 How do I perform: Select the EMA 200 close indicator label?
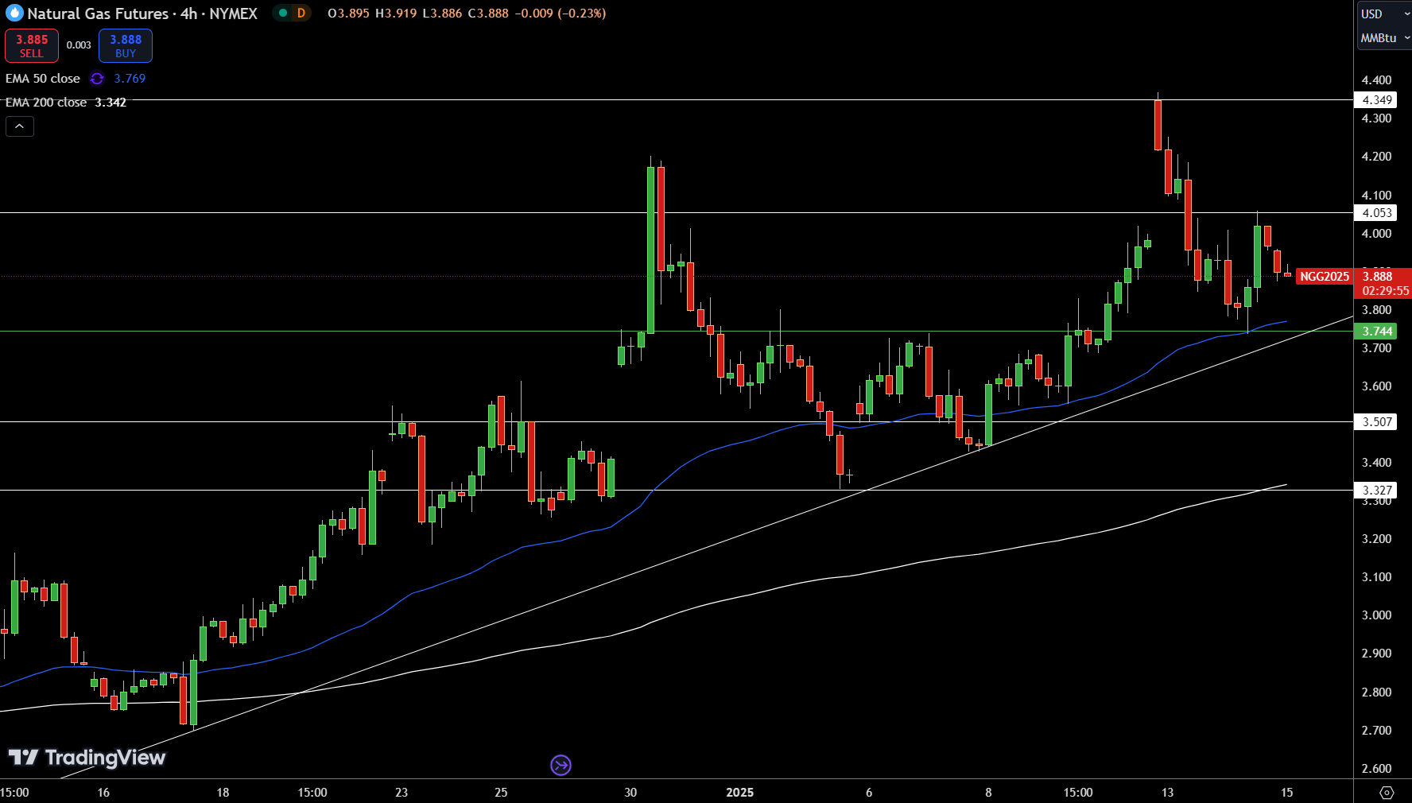coord(46,103)
